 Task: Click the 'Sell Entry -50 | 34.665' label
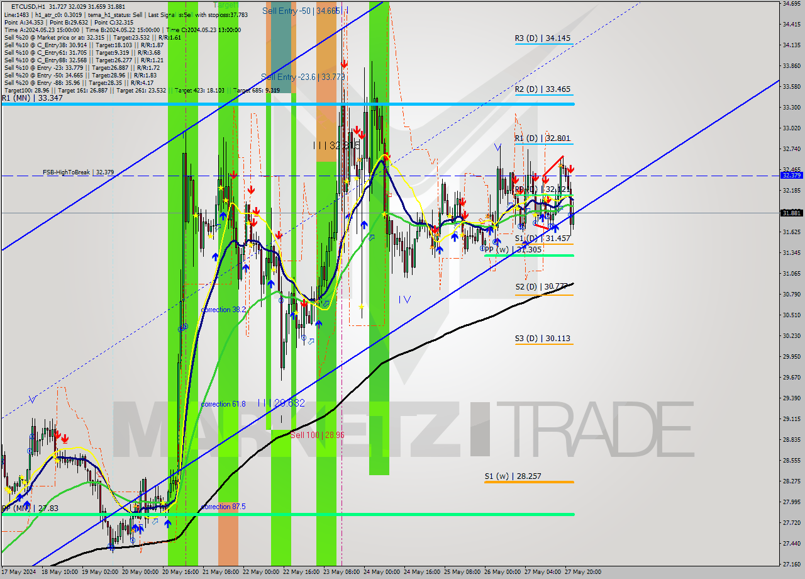pos(301,11)
